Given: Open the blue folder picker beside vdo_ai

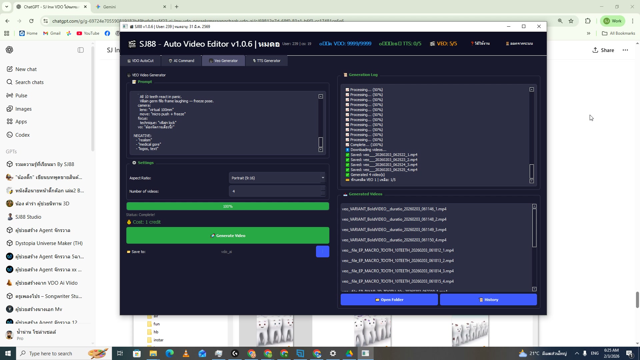Looking at the screenshot, I should pos(322,251).
